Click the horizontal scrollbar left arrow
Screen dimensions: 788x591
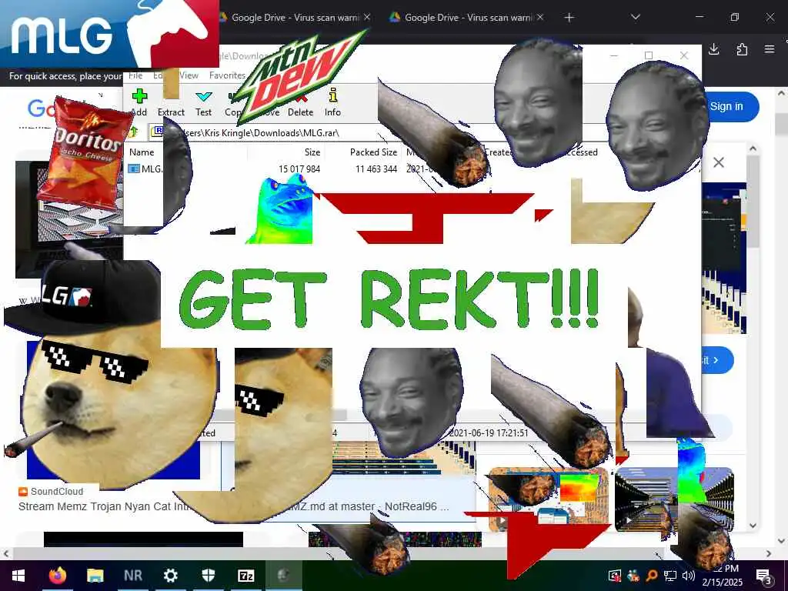tap(5, 554)
